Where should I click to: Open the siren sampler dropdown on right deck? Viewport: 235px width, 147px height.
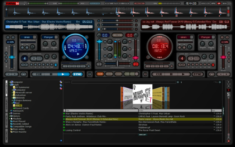[192, 37]
